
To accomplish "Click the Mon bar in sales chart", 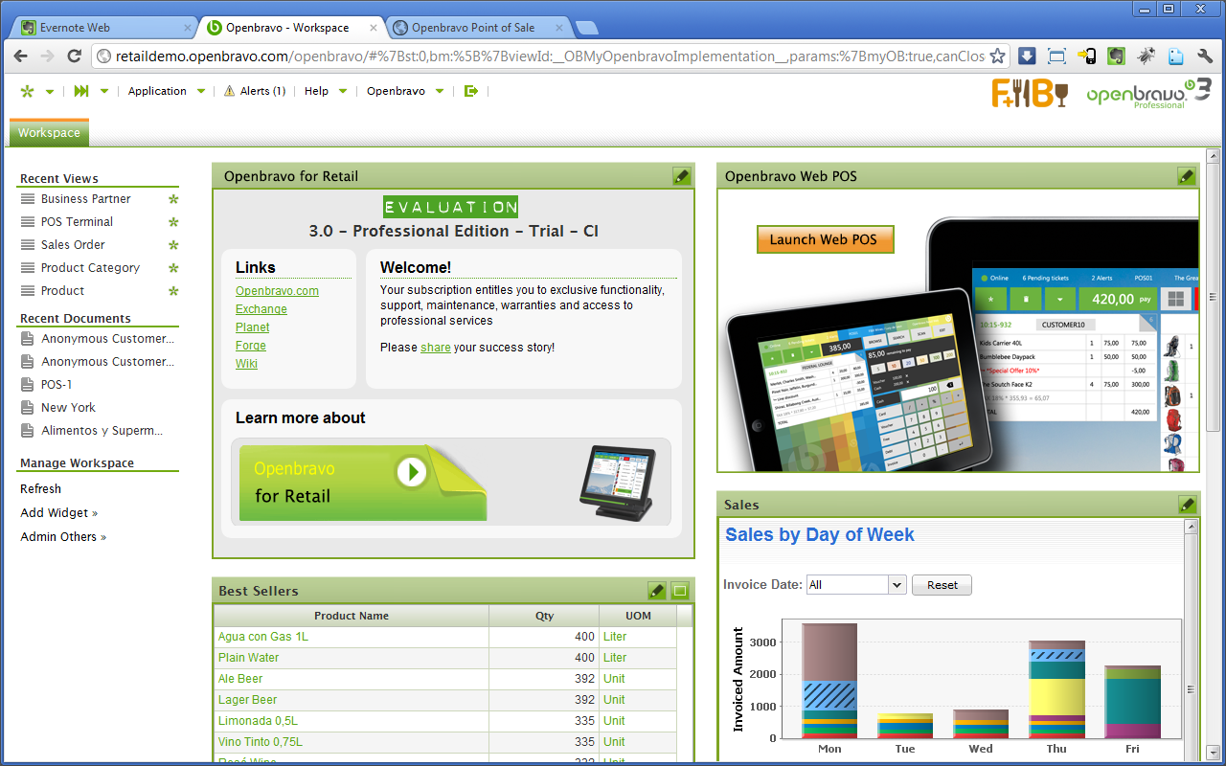I will tap(829, 681).
